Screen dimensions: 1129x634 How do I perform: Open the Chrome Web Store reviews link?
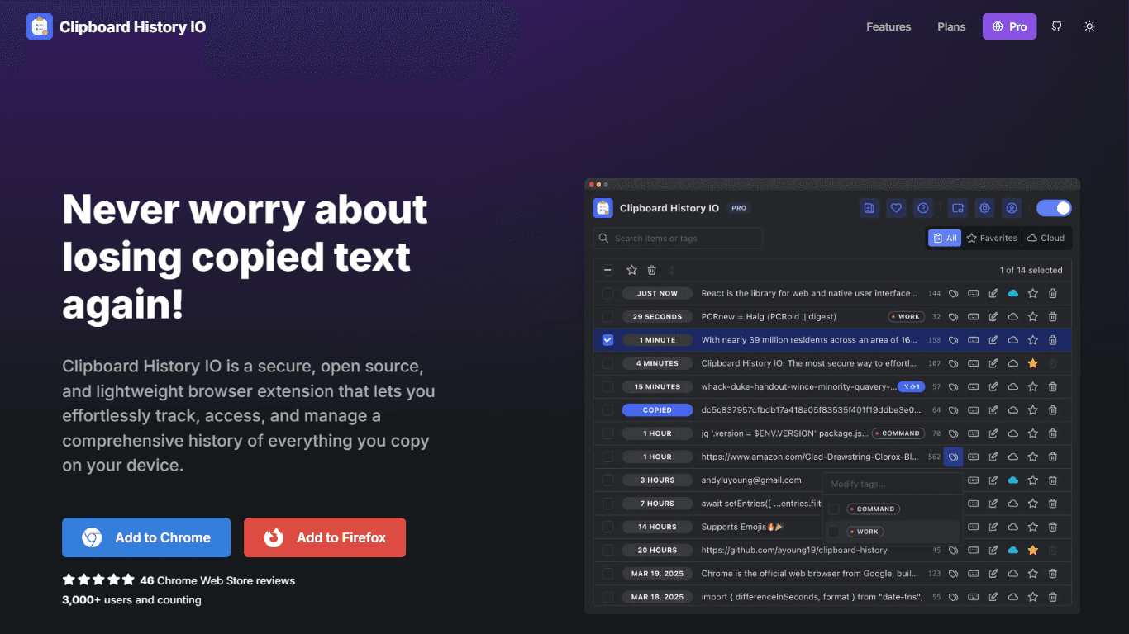coord(217,580)
